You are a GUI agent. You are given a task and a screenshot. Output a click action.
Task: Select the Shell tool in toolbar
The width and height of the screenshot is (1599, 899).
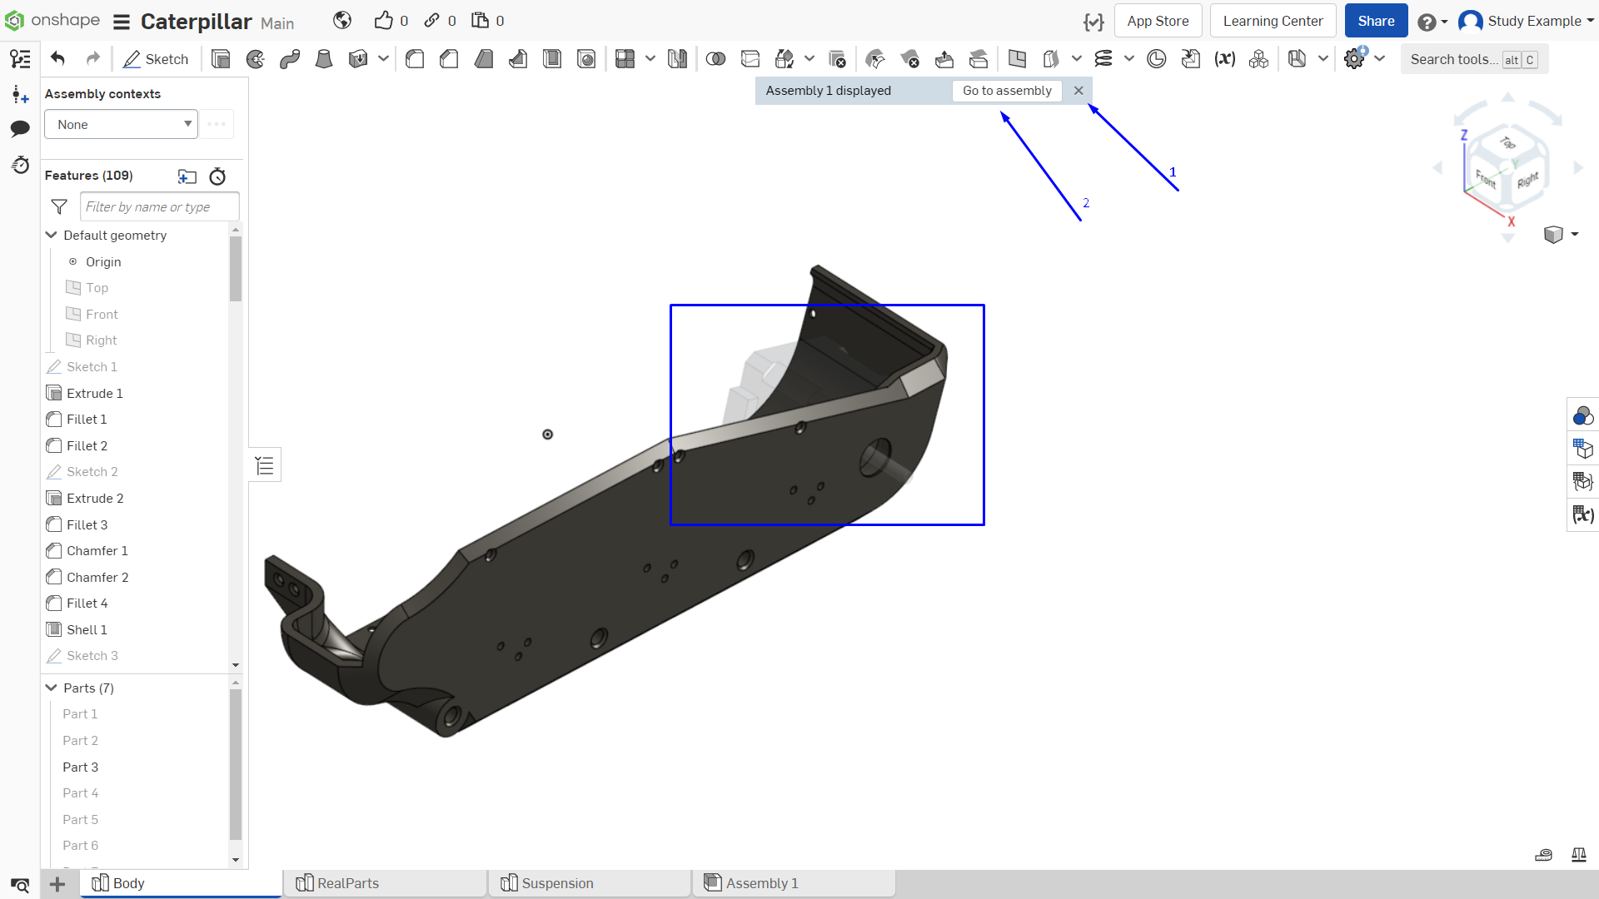point(552,59)
